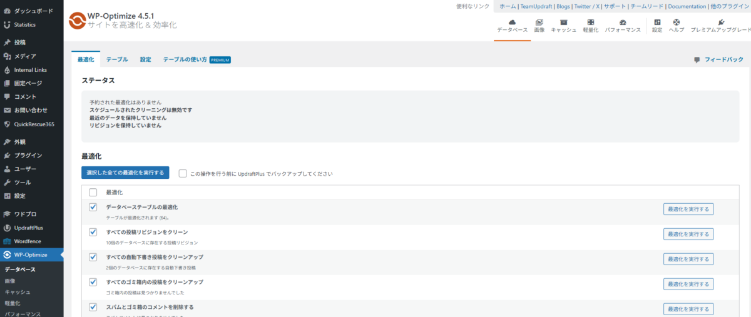Toggle the select-all 最適化 header checkbox
Viewport: 751px width, 317px height.
tap(93, 193)
